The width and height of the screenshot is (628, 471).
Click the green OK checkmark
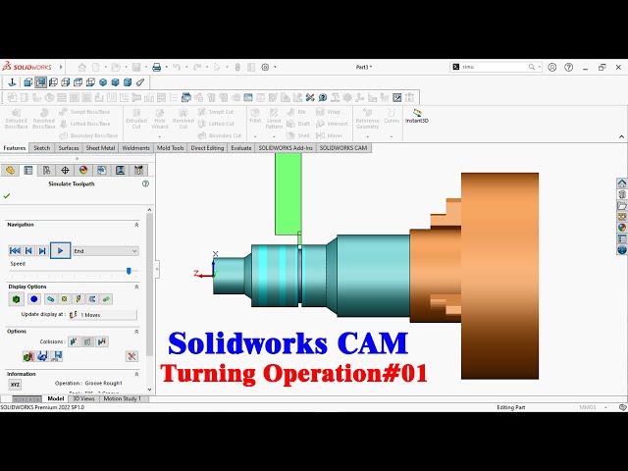[x=7, y=196]
